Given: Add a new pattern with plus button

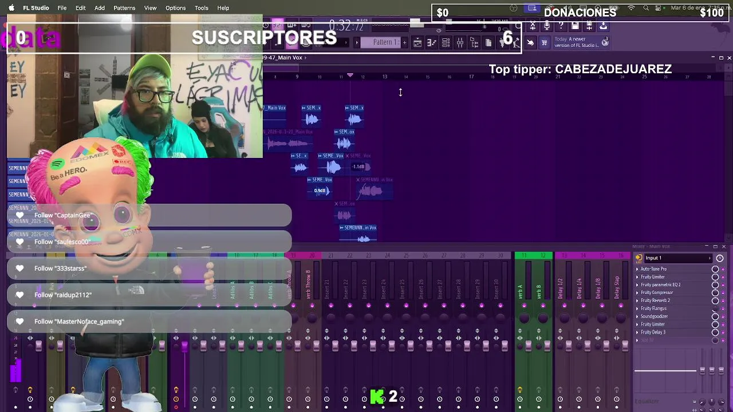Looking at the screenshot, I should pyautogui.click(x=404, y=42).
